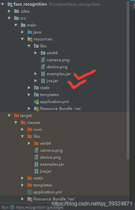Click the orange classes folder icon
Viewport: 135px width, 210px height.
coord(23,123)
